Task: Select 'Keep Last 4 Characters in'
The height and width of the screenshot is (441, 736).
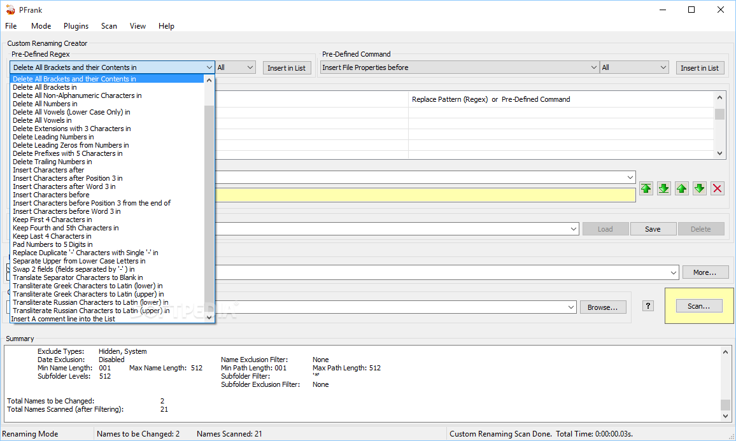Action: click(x=107, y=236)
